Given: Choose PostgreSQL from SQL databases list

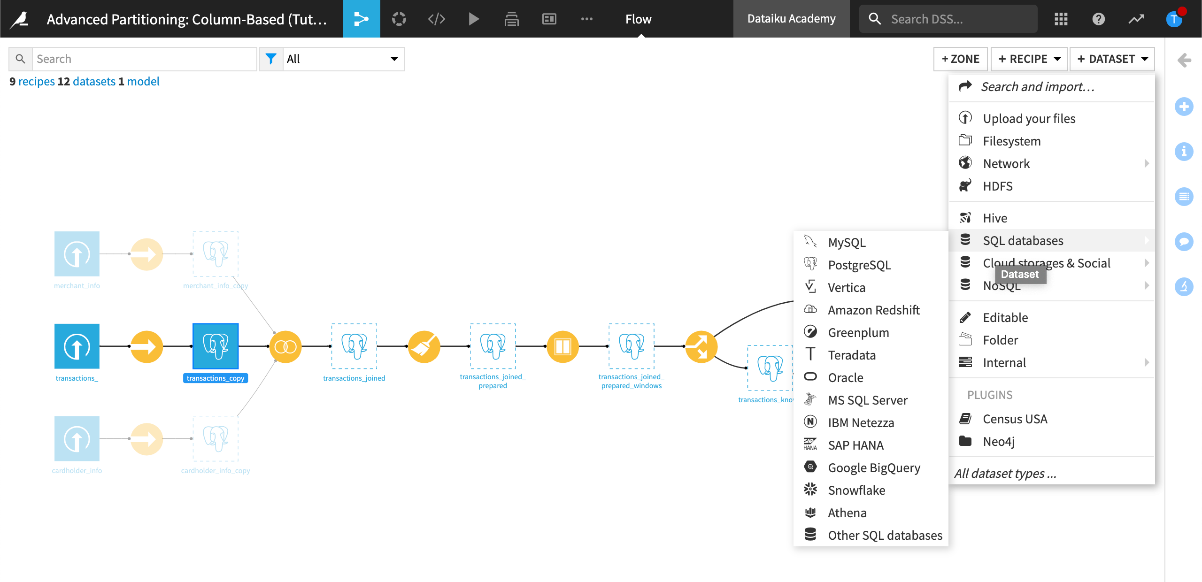Looking at the screenshot, I should click(871, 265).
